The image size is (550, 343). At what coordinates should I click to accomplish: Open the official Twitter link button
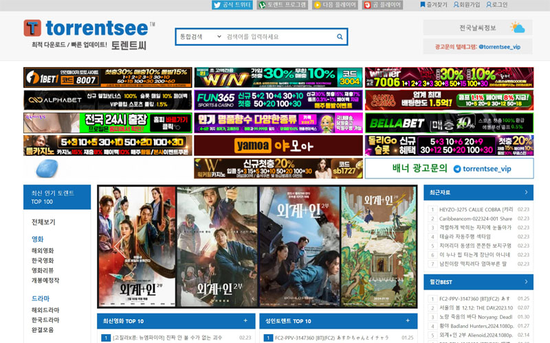pyautogui.click(x=232, y=5)
